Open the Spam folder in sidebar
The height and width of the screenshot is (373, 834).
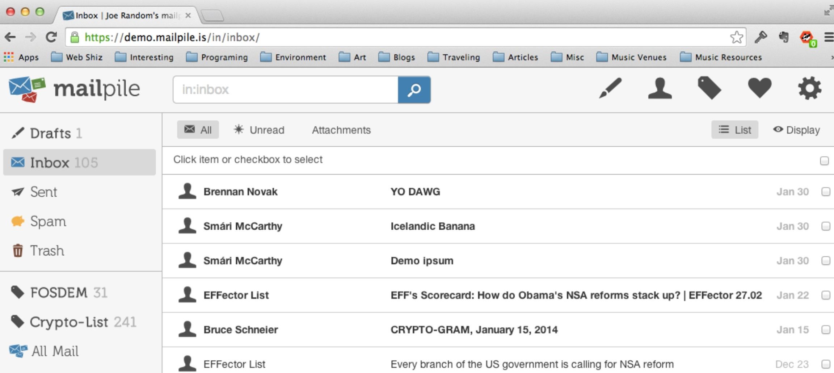pyautogui.click(x=48, y=221)
